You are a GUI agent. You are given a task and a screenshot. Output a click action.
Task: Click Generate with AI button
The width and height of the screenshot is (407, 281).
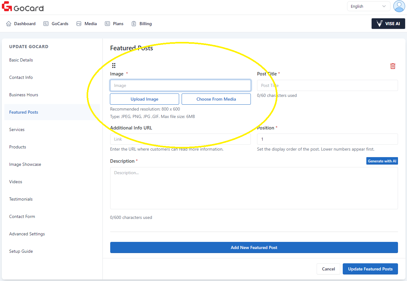pos(382,161)
